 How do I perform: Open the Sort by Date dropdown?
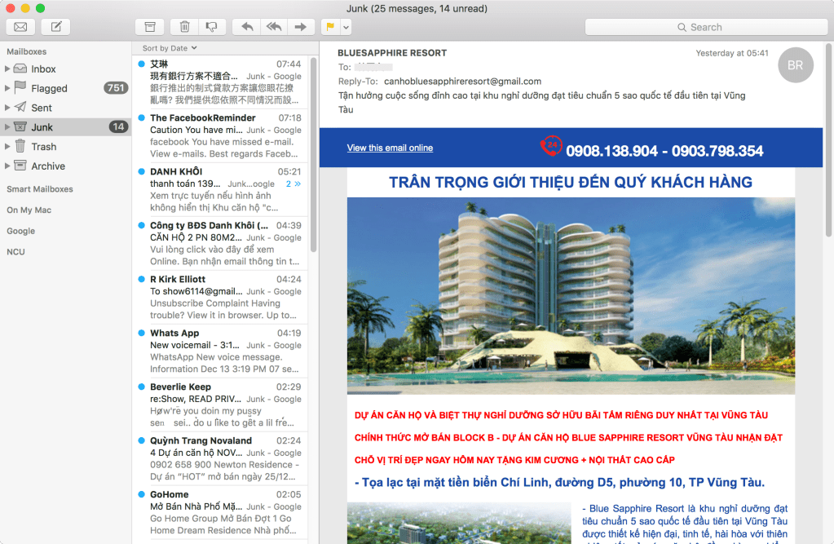pos(167,48)
